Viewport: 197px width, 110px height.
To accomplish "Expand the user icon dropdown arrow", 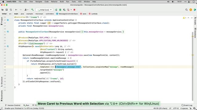I will 28,10.
